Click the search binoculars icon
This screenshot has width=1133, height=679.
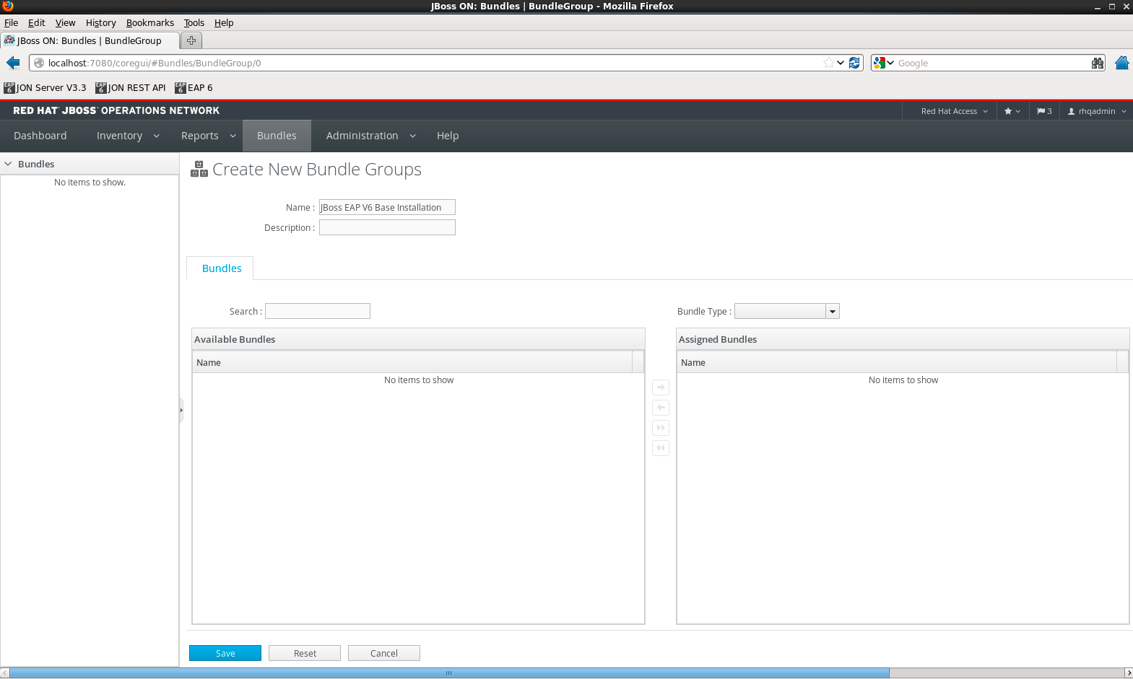click(x=1098, y=63)
